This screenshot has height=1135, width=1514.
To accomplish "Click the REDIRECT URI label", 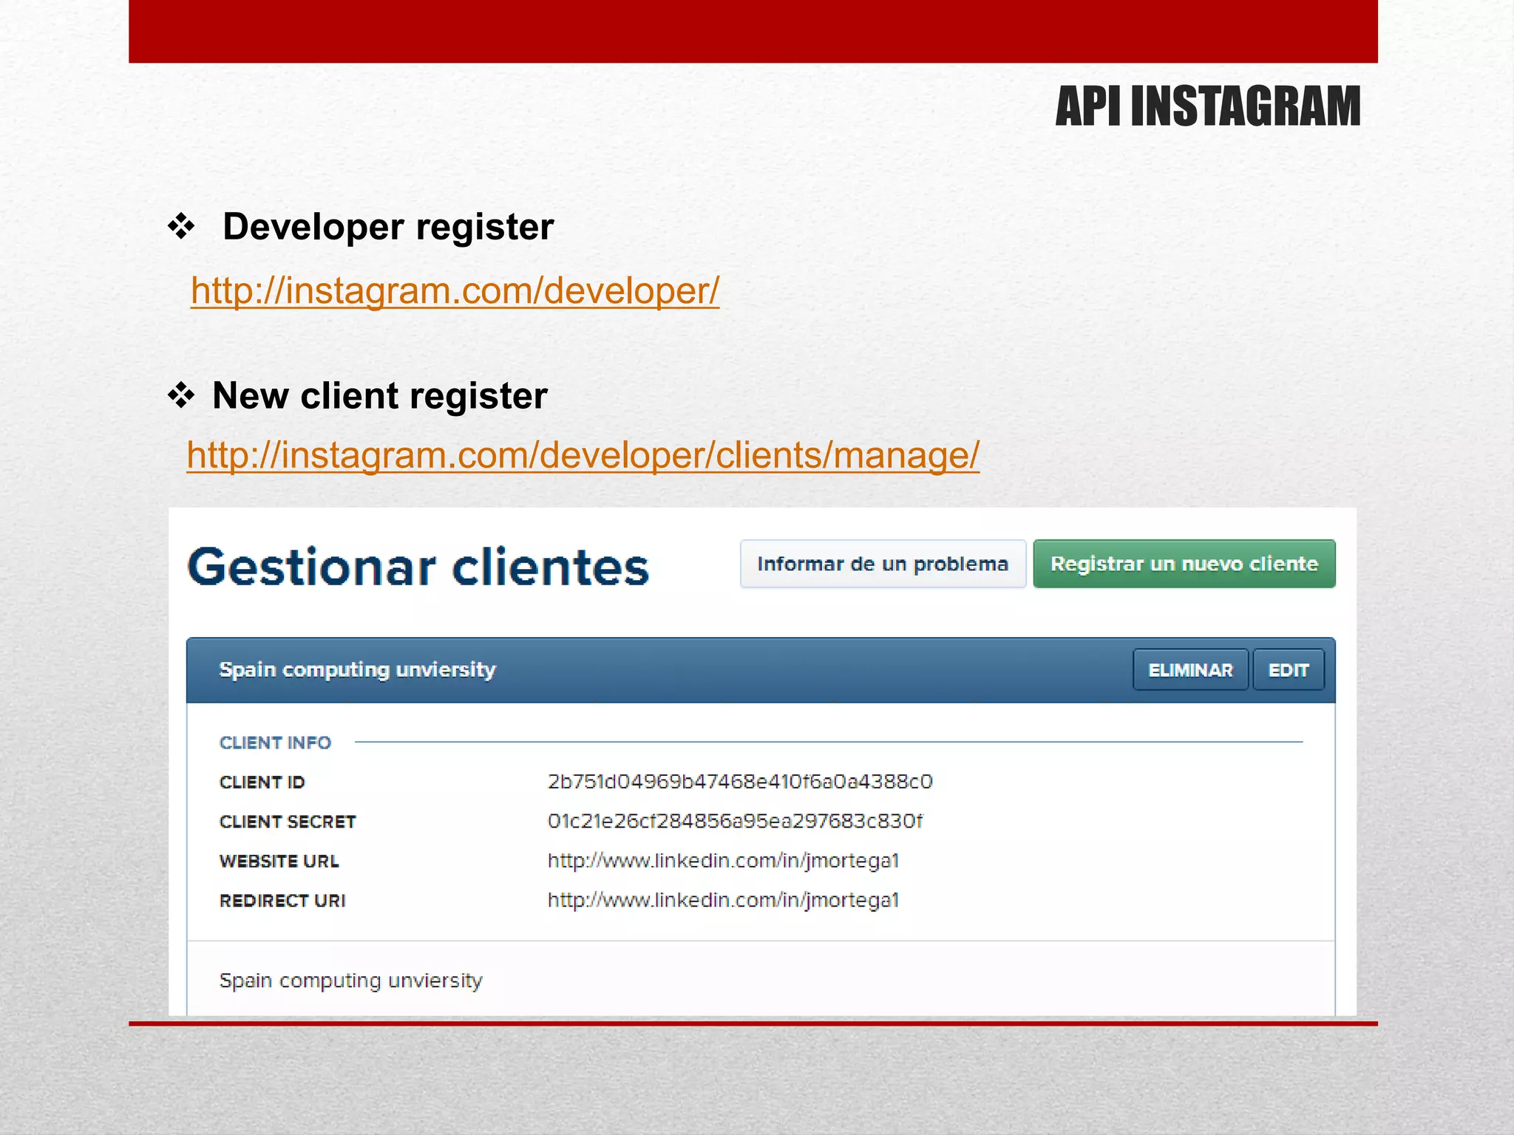I will (x=282, y=901).
